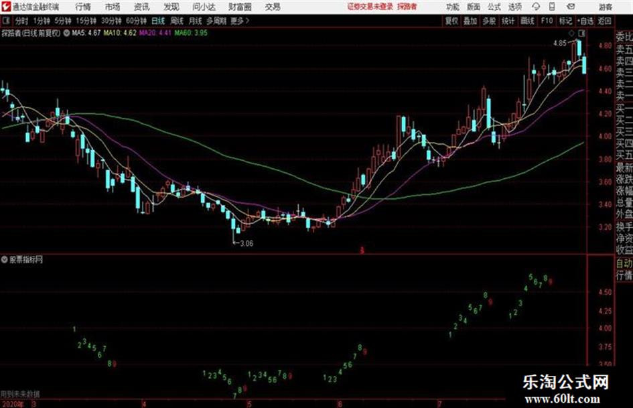Switch to 1分钟 period

41,21
